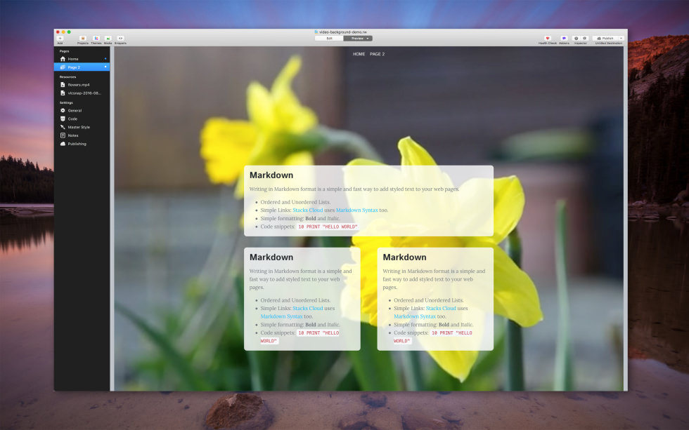
Task: Follow Stacks Cloud link in the wide card
Action: coord(308,210)
